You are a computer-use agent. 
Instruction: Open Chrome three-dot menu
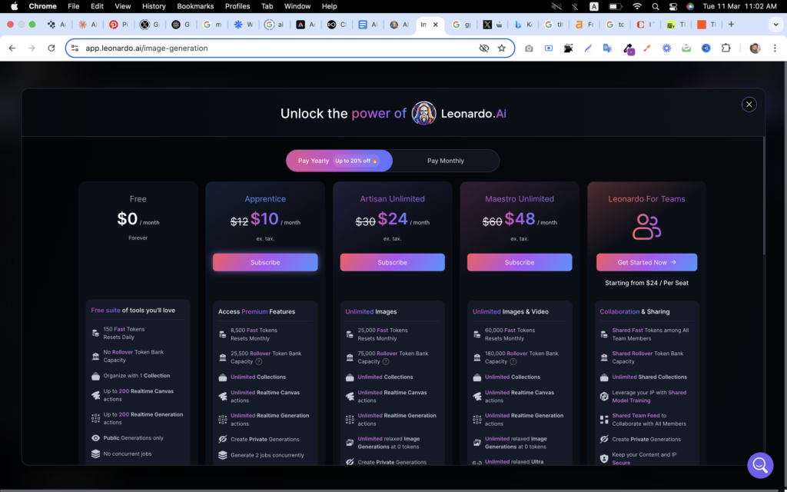(775, 48)
